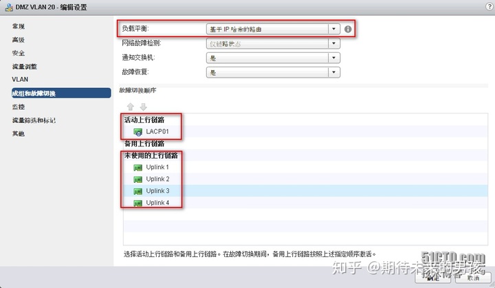Image resolution: width=495 pixels, height=288 pixels.
Task: Open the 负载平衡 dropdown arrow
Action: tap(333, 29)
